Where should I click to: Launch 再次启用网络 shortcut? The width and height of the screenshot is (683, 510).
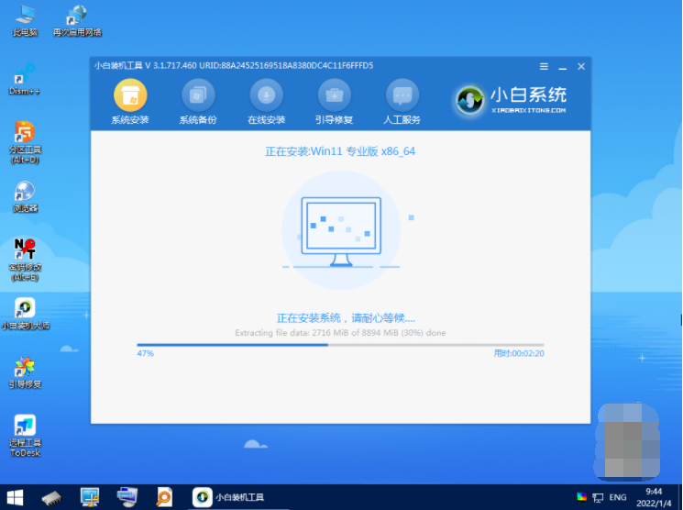coord(77,17)
